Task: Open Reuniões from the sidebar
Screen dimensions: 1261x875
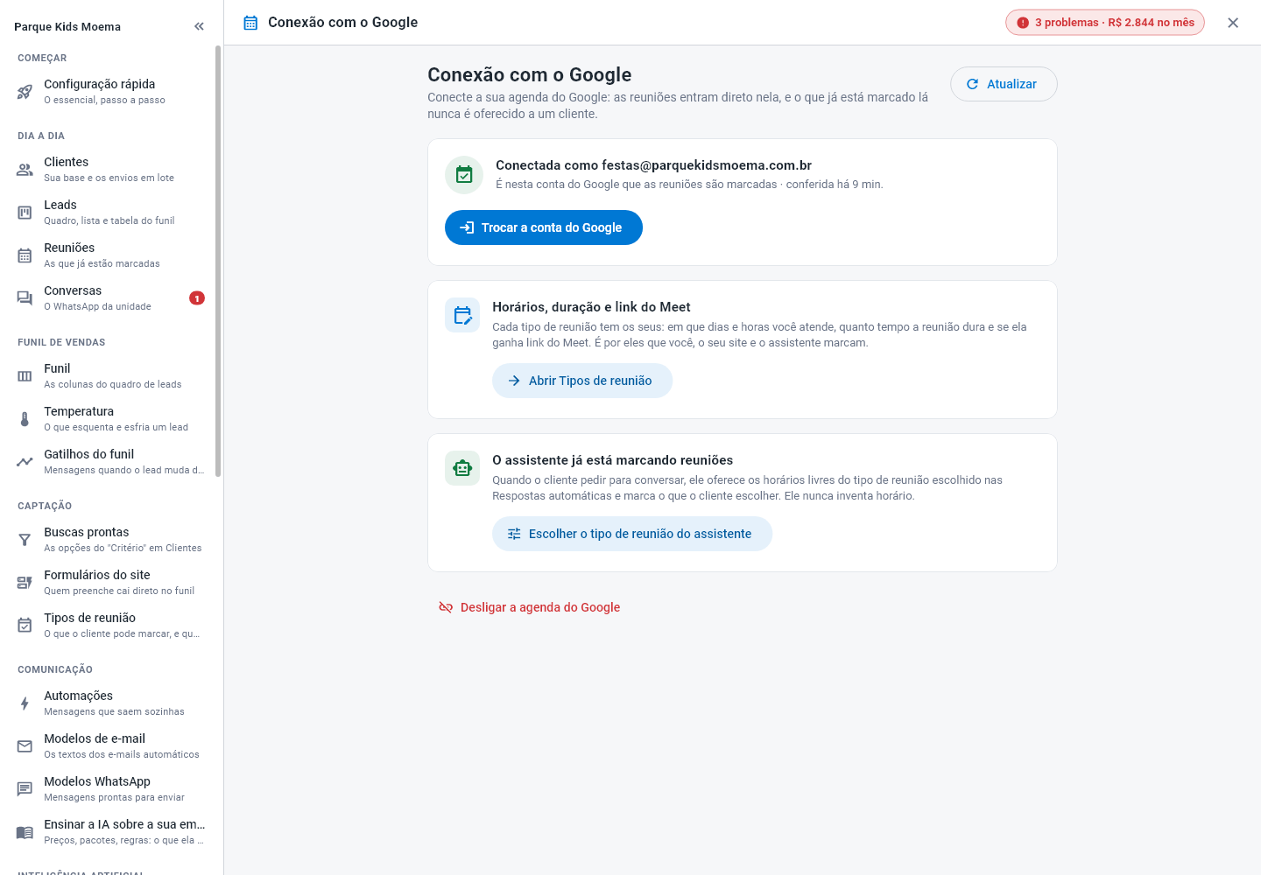Action: click(110, 255)
